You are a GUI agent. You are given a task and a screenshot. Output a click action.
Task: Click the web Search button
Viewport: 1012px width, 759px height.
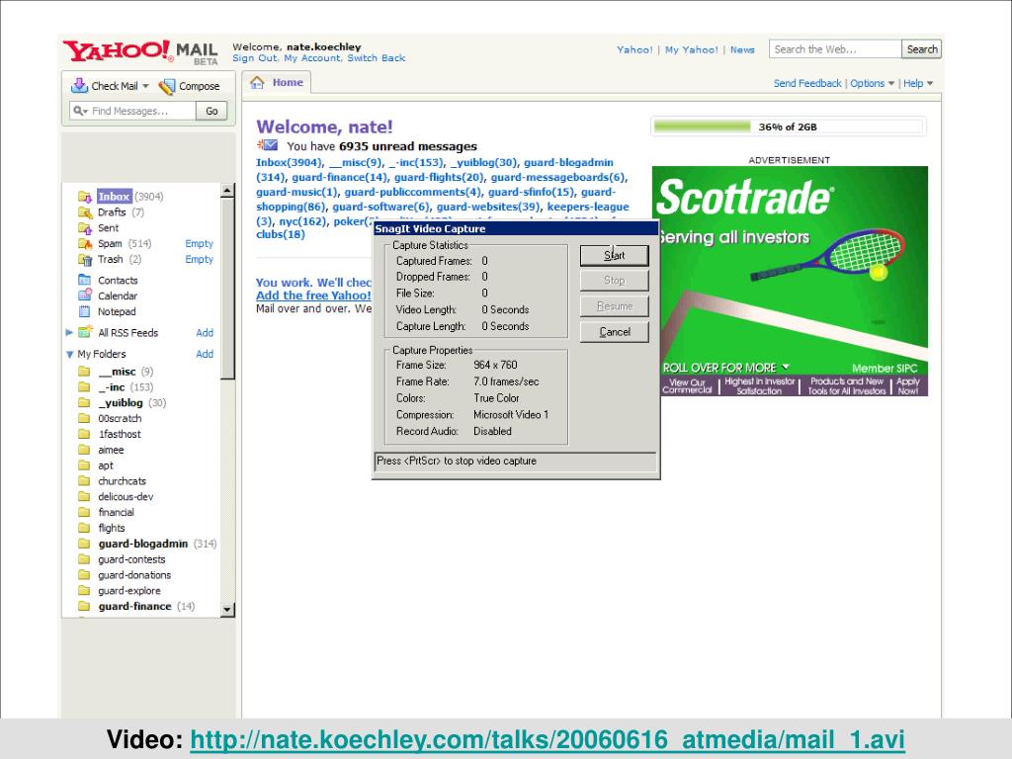pyautogui.click(x=921, y=49)
